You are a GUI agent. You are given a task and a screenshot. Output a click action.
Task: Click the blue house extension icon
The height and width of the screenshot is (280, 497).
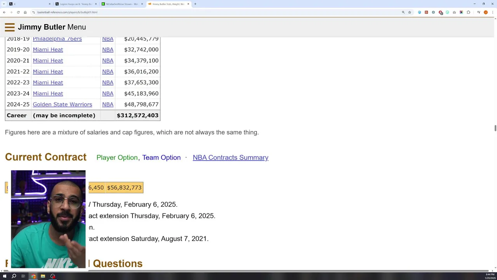(419, 12)
